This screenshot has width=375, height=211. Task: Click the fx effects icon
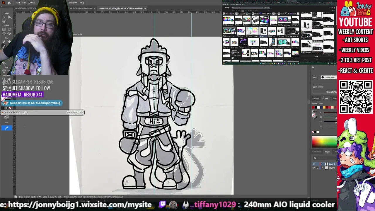(x=313, y=67)
